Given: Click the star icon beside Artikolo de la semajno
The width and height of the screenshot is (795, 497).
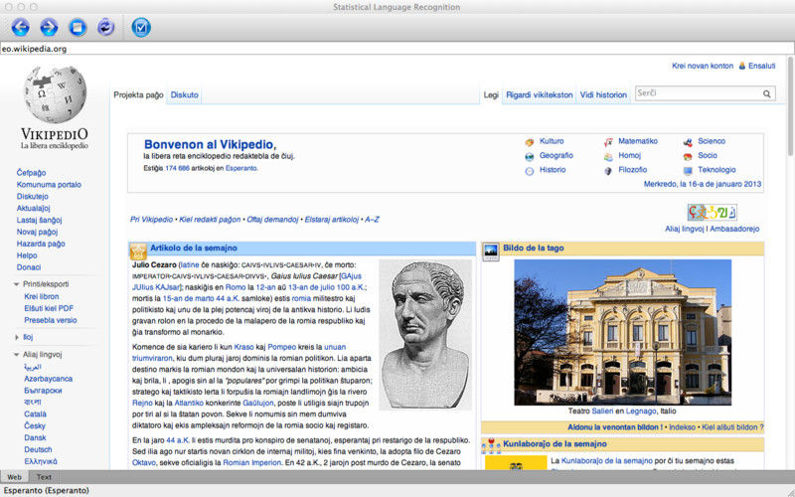Looking at the screenshot, I should (x=138, y=251).
